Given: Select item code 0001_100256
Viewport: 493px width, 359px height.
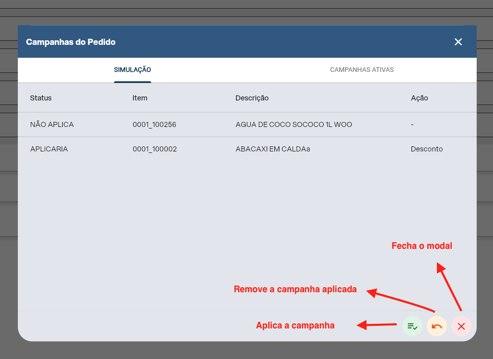Looking at the screenshot, I should [154, 124].
